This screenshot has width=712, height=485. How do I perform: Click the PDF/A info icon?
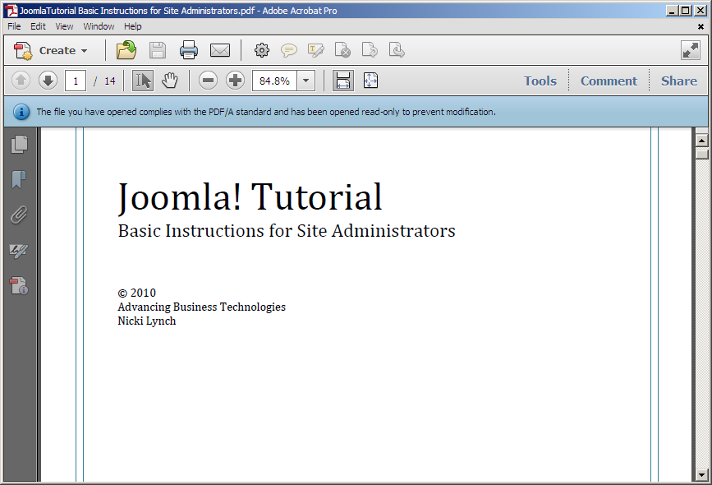[x=21, y=112]
